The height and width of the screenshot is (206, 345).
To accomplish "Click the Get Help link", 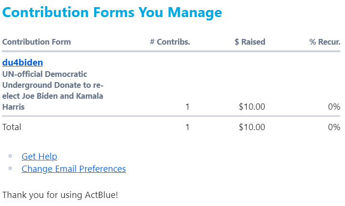I will [39, 157].
